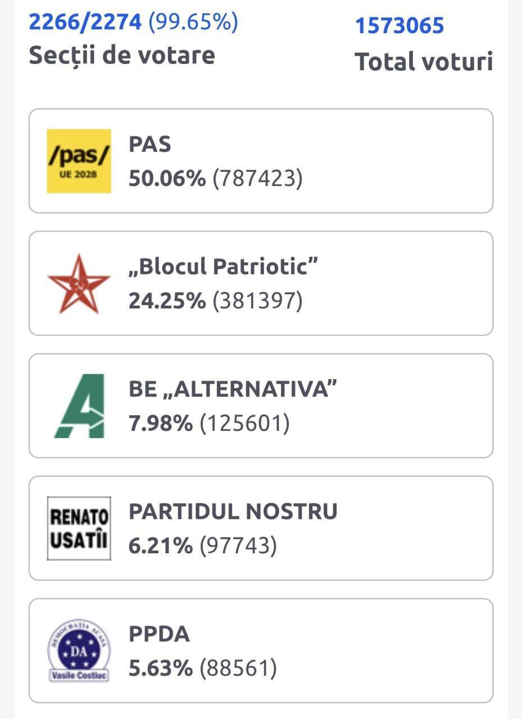
Task: Click the PARTIDUL NOSTRU party name
Action: pyautogui.click(x=233, y=512)
